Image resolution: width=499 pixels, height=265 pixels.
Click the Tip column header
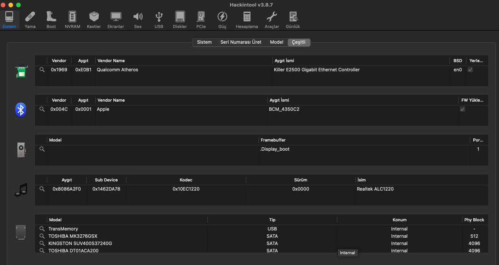click(x=272, y=220)
